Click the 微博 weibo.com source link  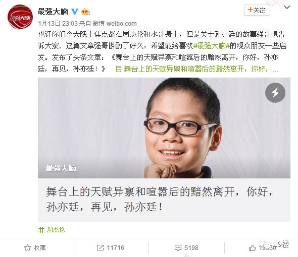(x=115, y=24)
